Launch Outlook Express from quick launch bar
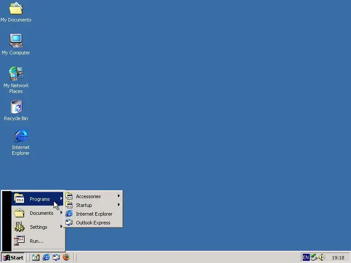The height and width of the screenshot is (263, 351). (56, 257)
